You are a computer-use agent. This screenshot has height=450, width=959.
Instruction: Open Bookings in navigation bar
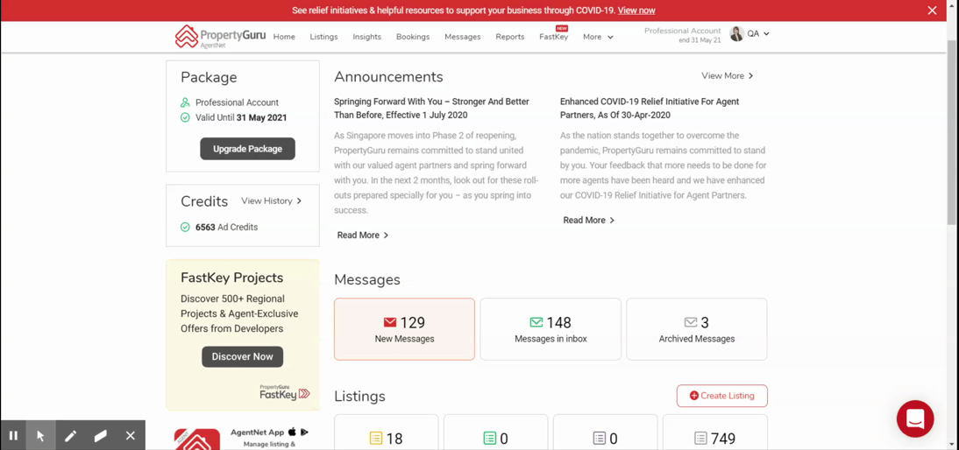tap(413, 37)
